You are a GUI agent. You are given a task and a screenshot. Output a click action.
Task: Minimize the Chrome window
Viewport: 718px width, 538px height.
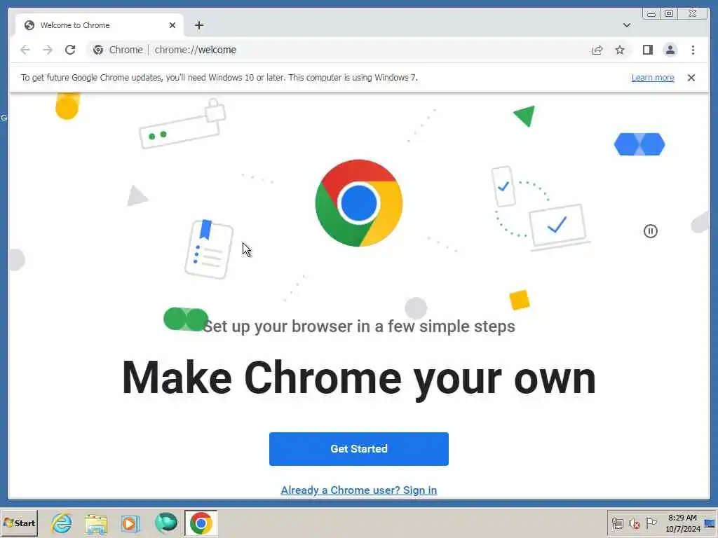[x=651, y=14]
